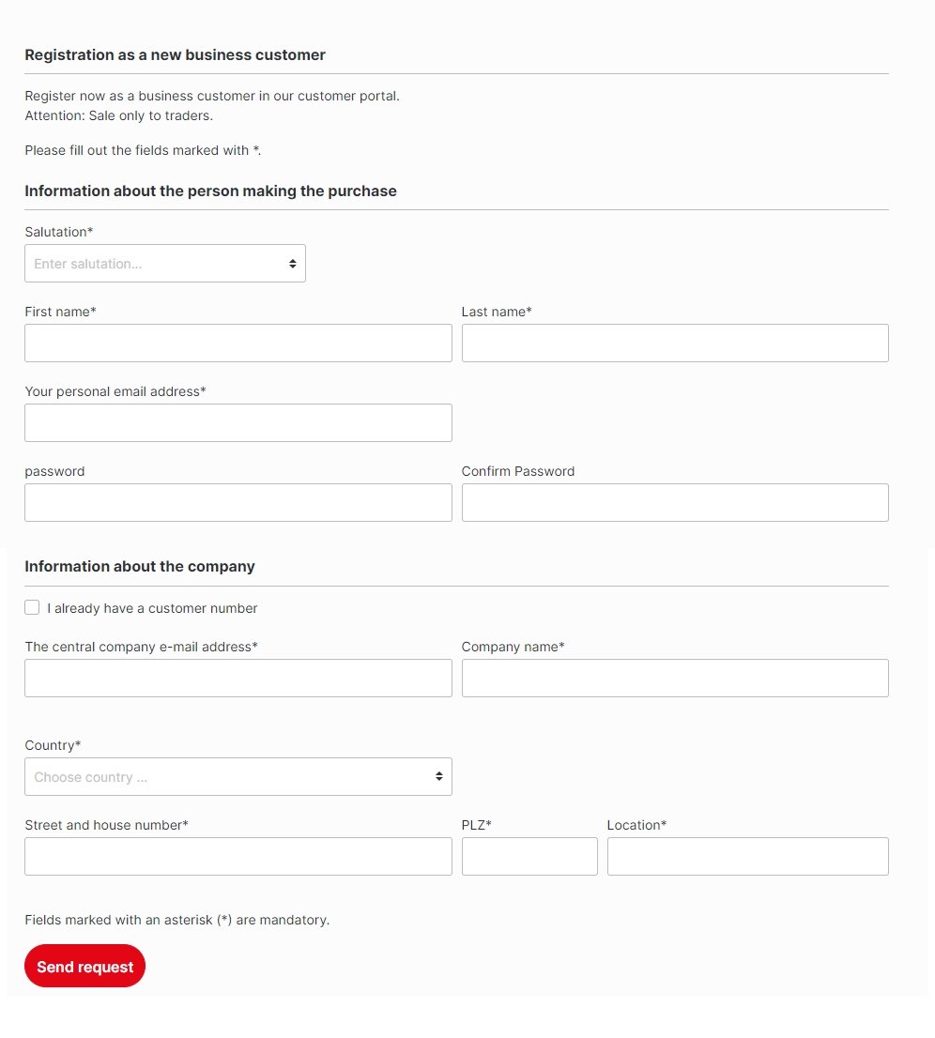Tick the customer number checkbox
Viewport: 935px width, 1038px height.
(x=32, y=607)
